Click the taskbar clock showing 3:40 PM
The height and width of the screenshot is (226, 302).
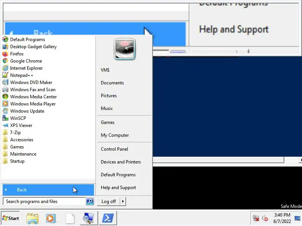(x=282, y=218)
